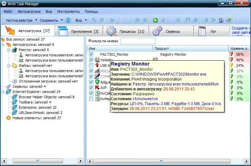Image resolution: width=251 pixels, height=166 pixels.
Task: Switch to the Лог tab
Action: point(212,31)
